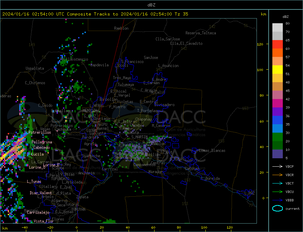This screenshot has height=232, width=303.
Task: Click the Cabecedo label
Action: click(41, 147)
